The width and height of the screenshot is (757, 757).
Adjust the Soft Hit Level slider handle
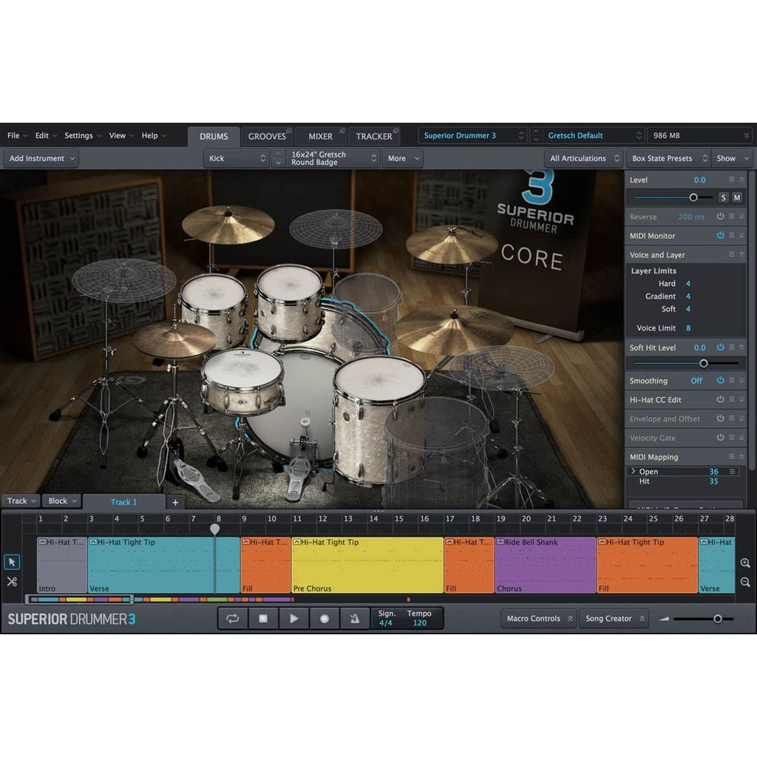point(704,364)
